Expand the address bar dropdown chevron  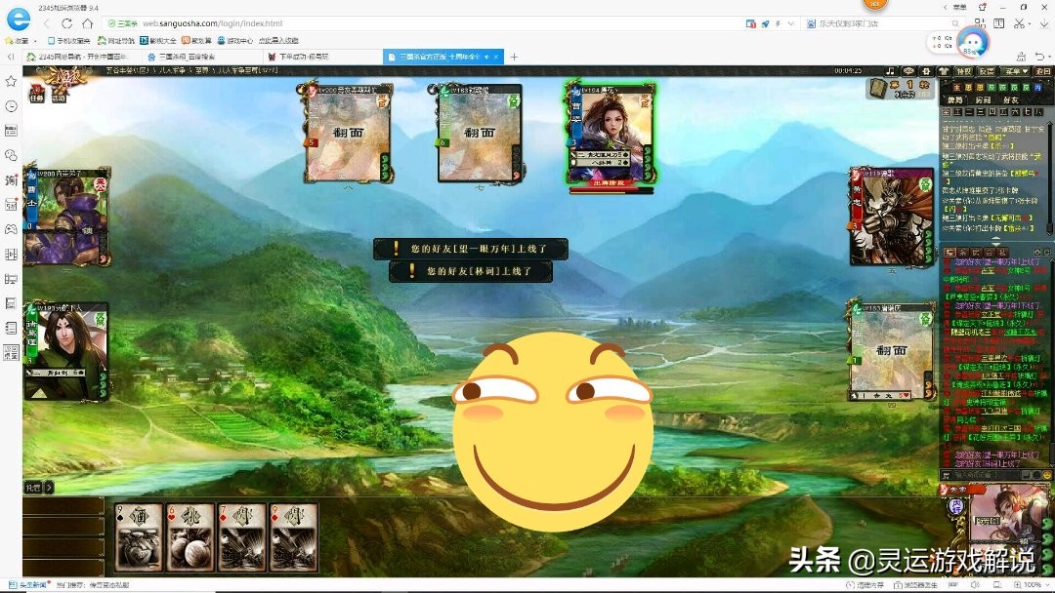coord(790,23)
